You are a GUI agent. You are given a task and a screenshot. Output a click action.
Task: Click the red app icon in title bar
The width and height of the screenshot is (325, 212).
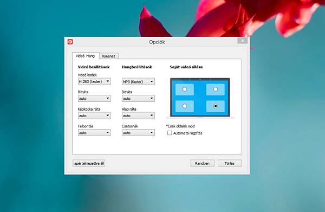click(70, 42)
